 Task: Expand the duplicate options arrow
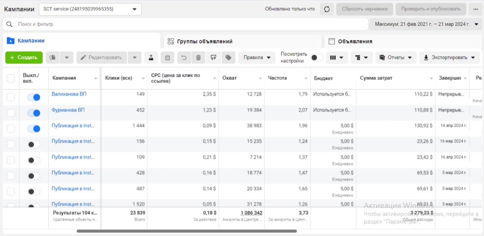click(x=67, y=58)
